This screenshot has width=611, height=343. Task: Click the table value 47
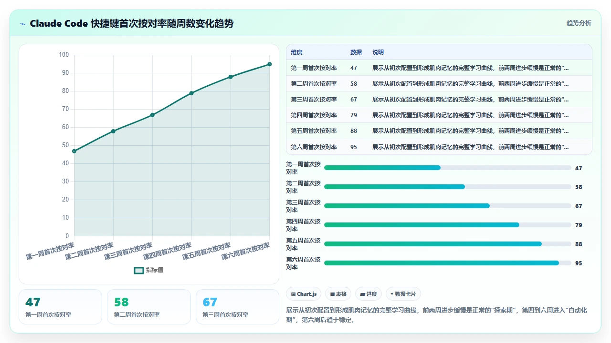[x=354, y=68]
